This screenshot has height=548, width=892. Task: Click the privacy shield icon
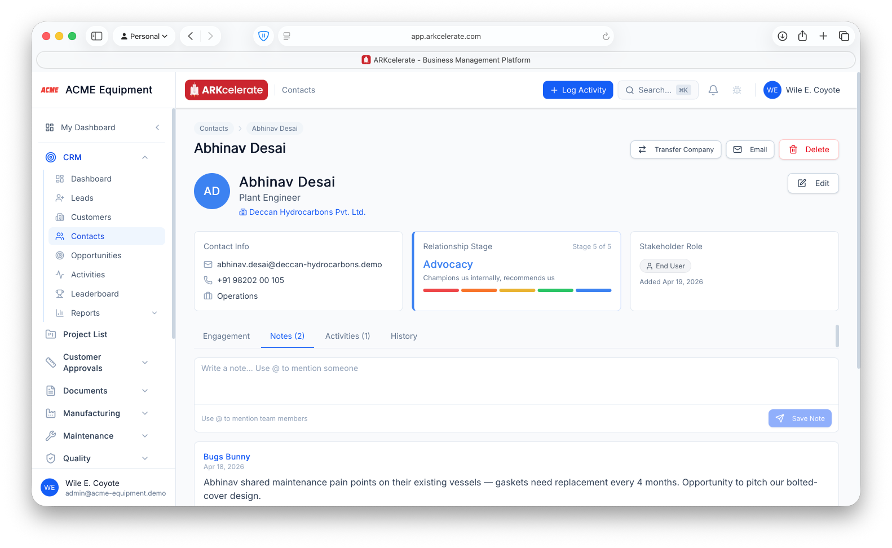(263, 36)
